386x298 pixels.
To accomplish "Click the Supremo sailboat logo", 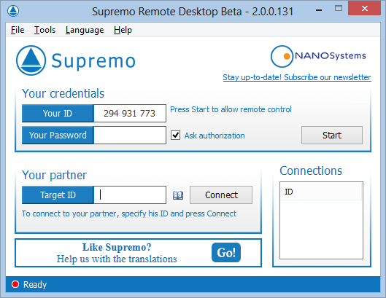I will point(31,60).
